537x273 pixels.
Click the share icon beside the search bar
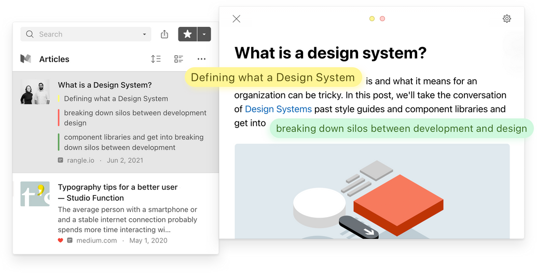coord(164,34)
